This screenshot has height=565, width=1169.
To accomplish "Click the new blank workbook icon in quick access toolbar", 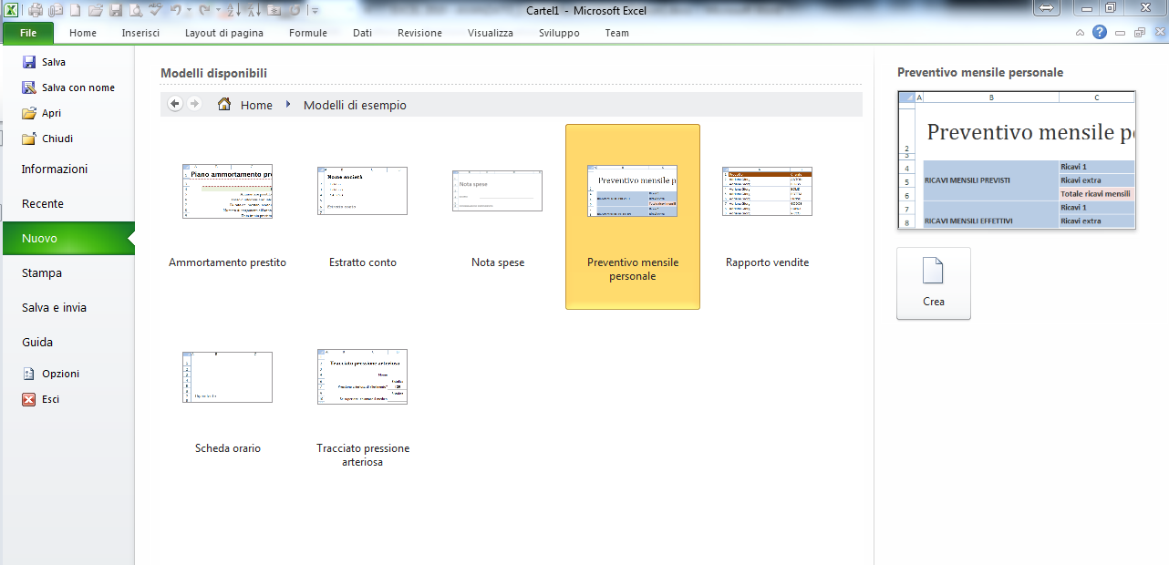I will (75, 10).
